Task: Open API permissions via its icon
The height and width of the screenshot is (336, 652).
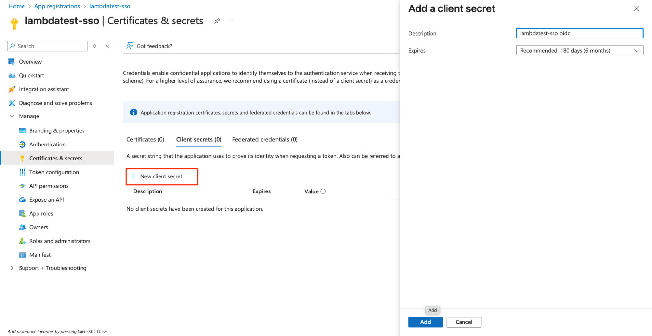Action: pos(22,186)
